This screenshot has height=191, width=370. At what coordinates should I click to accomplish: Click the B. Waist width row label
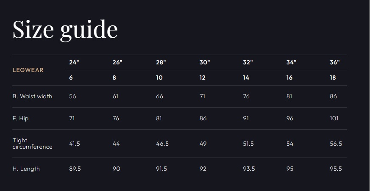[32, 96]
